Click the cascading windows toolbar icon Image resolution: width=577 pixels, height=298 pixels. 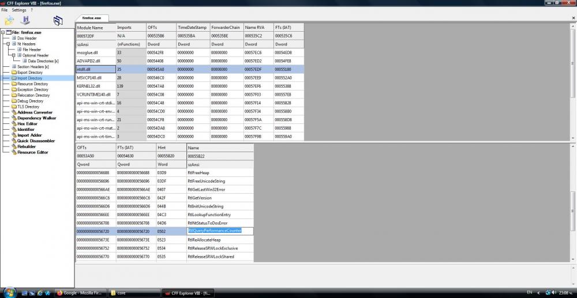[58, 21]
